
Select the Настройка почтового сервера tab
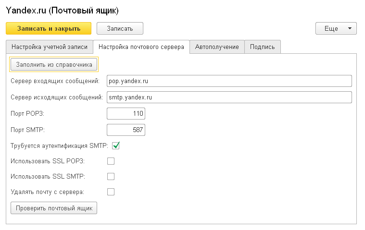pos(141,47)
